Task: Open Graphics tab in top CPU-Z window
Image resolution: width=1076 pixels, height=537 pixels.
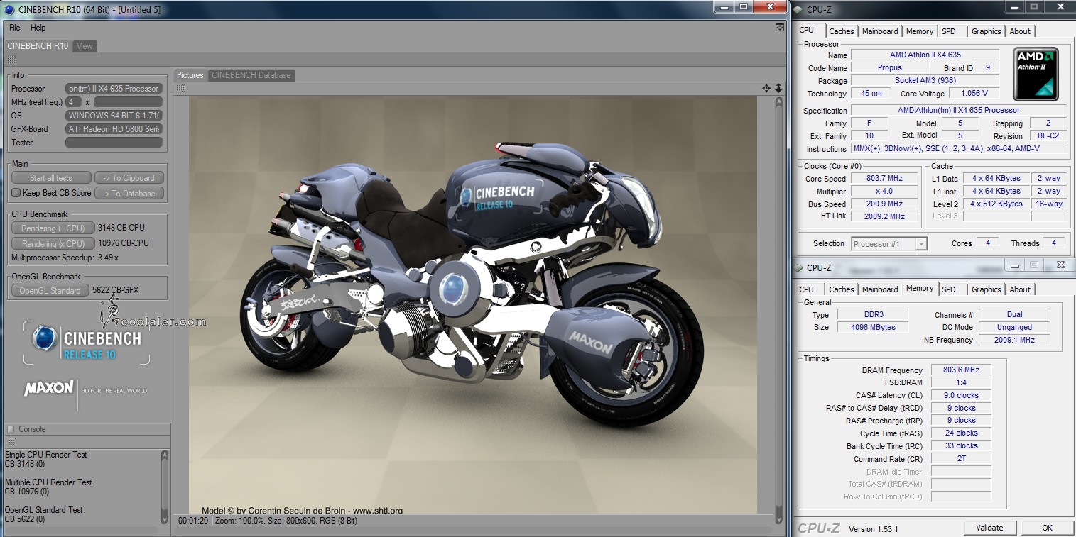Action: point(987,31)
